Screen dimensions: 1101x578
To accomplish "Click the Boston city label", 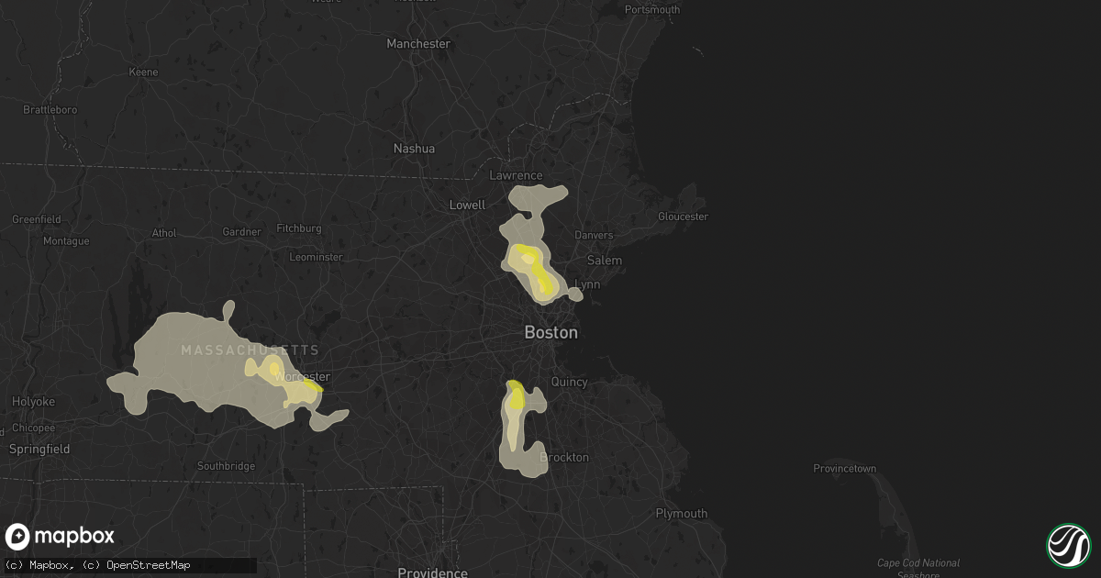I will (550, 332).
